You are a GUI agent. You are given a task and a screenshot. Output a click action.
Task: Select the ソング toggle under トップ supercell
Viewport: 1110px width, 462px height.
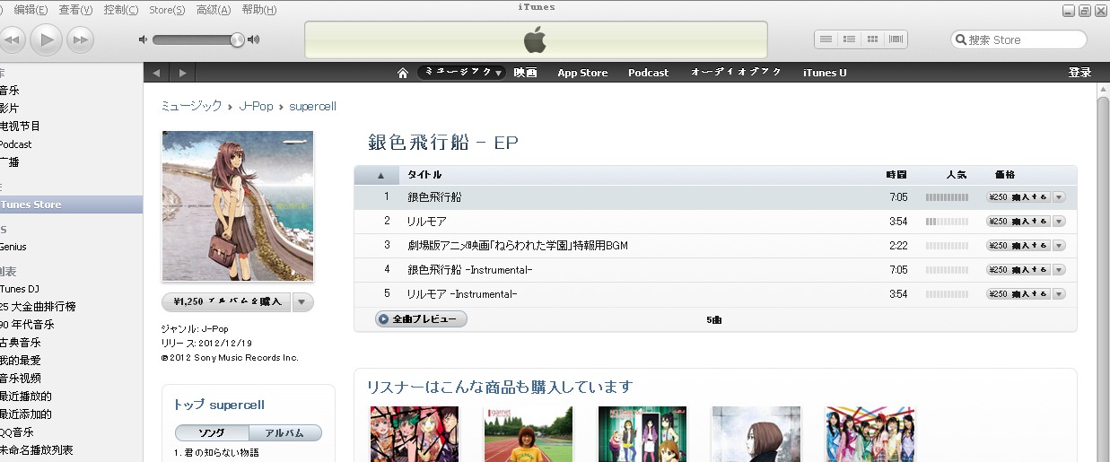point(212,433)
